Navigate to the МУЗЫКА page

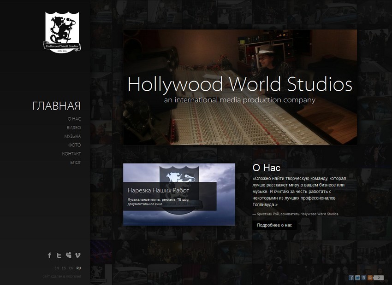click(72, 136)
